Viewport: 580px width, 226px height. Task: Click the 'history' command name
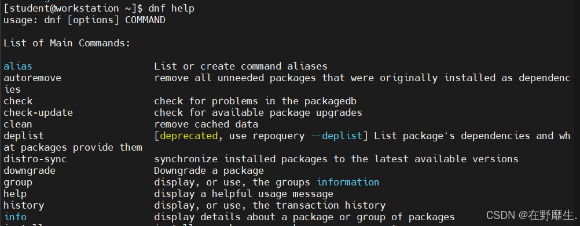click(x=24, y=205)
